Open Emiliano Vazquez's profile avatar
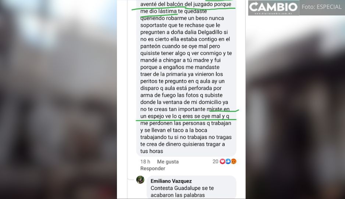This screenshot has height=199, width=345. point(140,180)
